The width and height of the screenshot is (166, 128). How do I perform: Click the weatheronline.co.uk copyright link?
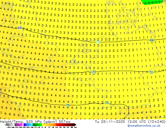144,126
